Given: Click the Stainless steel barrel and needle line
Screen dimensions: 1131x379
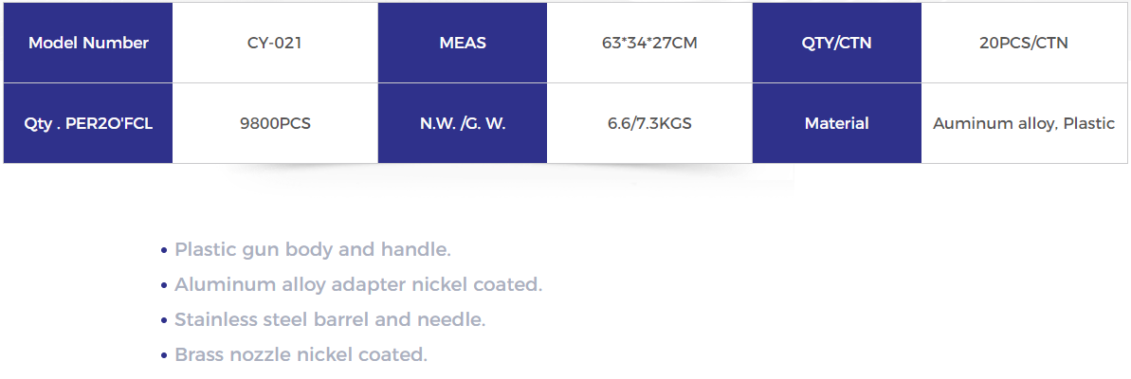Looking at the screenshot, I should pyautogui.click(x=330, y=320).
